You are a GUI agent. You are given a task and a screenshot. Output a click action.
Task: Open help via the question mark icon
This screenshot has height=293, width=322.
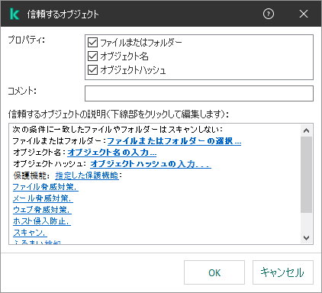click(269, 14)
